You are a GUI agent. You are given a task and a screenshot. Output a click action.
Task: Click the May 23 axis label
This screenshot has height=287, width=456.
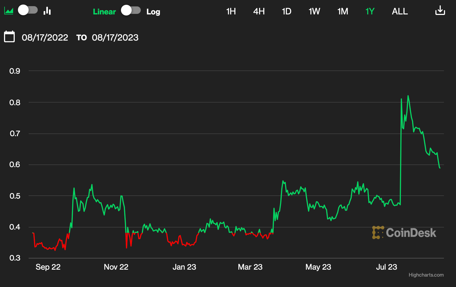pyautogui.click(x=318, y=267)
